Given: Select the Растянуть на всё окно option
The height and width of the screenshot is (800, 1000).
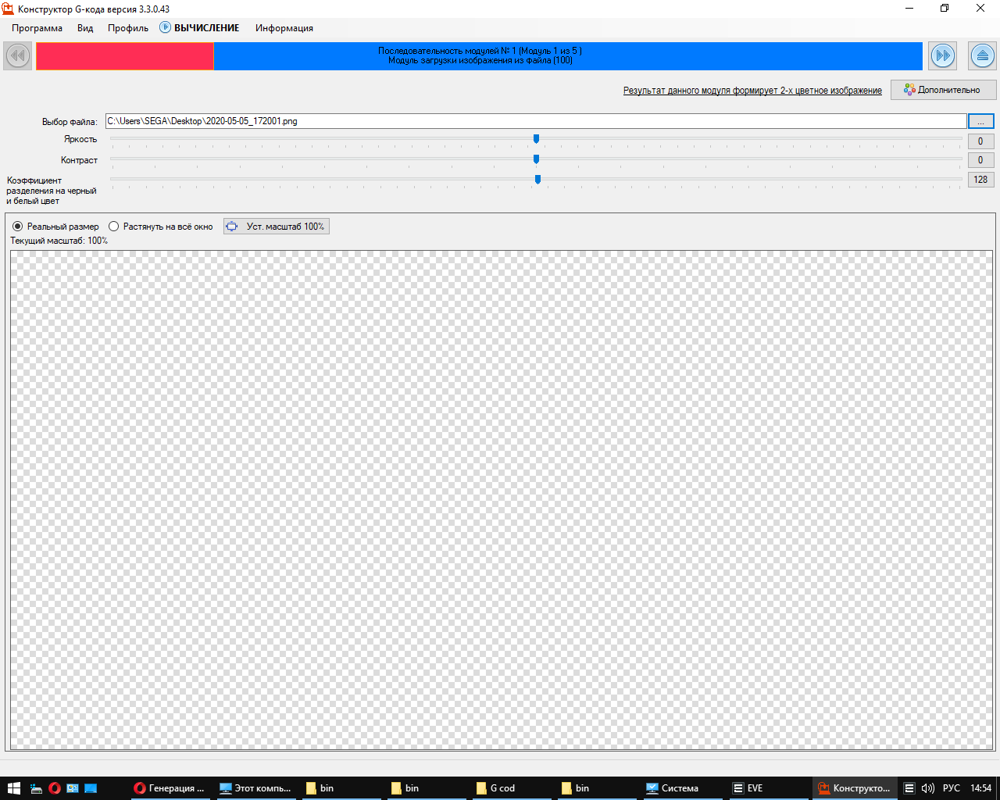Looking at the screenshot, I should pos(114,227).
